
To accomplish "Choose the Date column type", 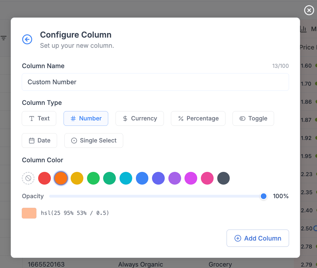I will pos(40,141).
